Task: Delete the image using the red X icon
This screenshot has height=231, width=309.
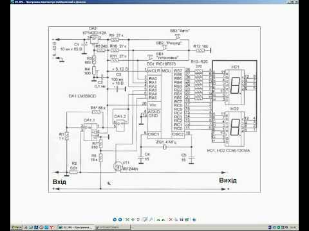Action: pyautogui.click(x=171, y=219)
